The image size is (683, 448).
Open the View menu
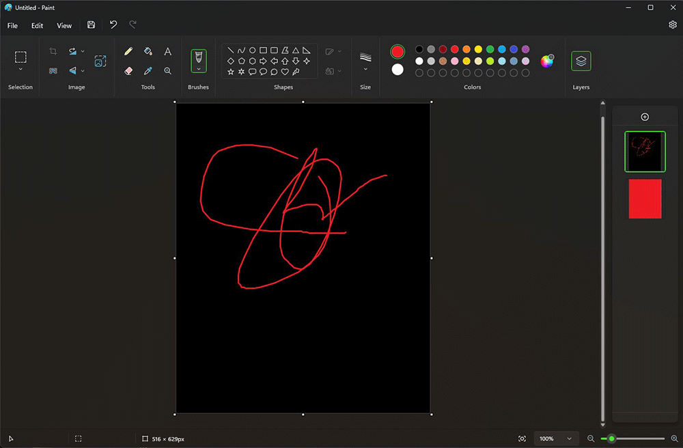click(x=64, y=25)
